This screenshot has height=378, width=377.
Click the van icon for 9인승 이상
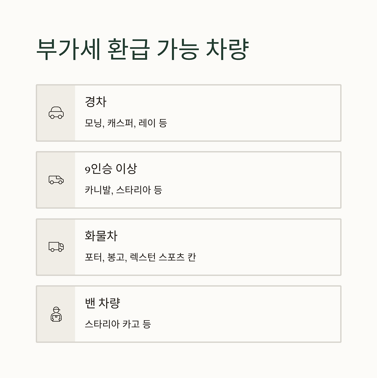56,180
